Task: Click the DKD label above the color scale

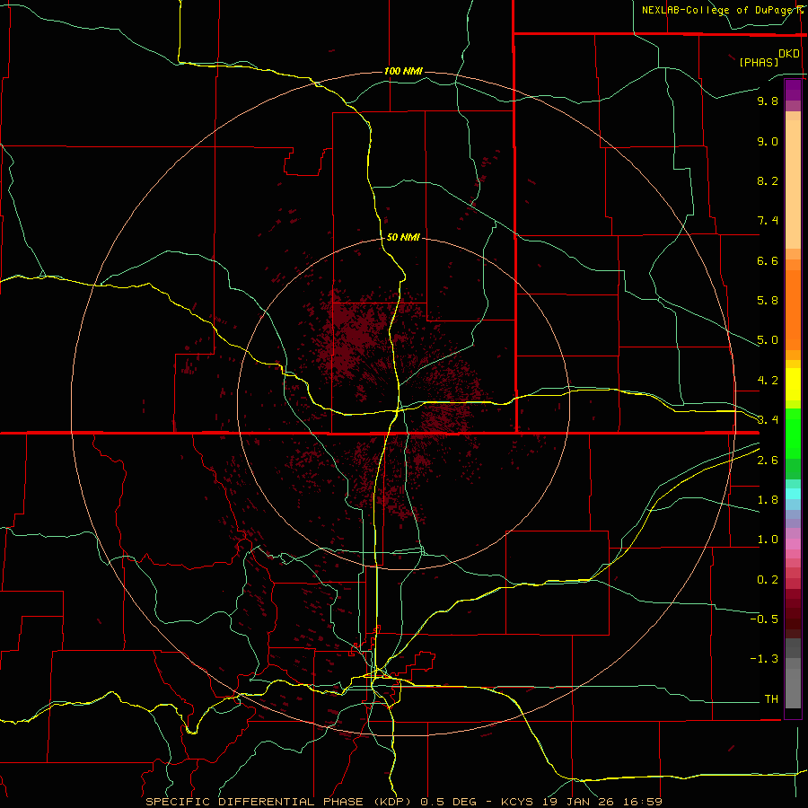Action: coord(789,54)
